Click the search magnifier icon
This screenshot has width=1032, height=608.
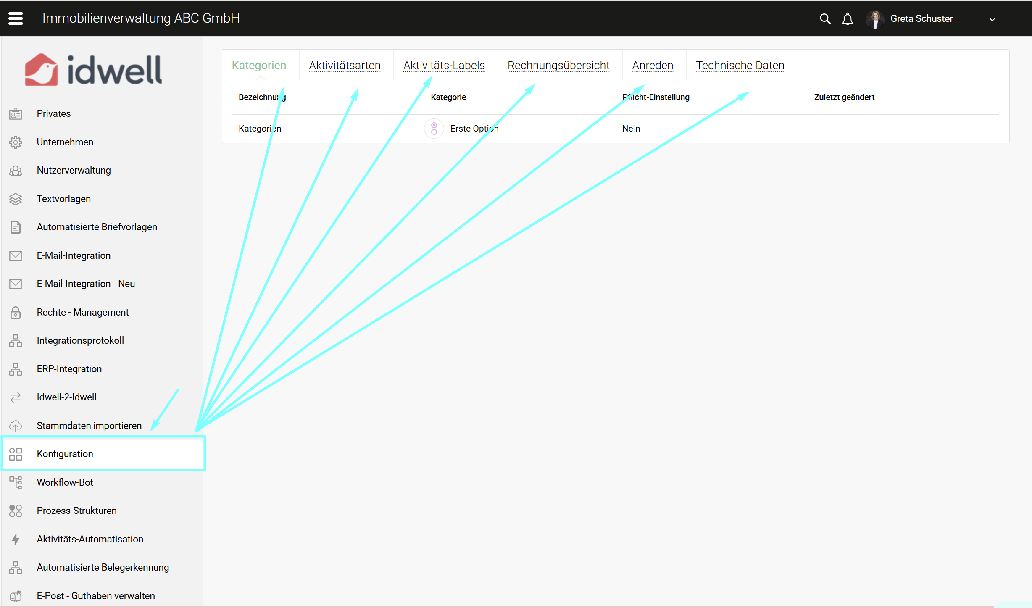click(825, 19)
